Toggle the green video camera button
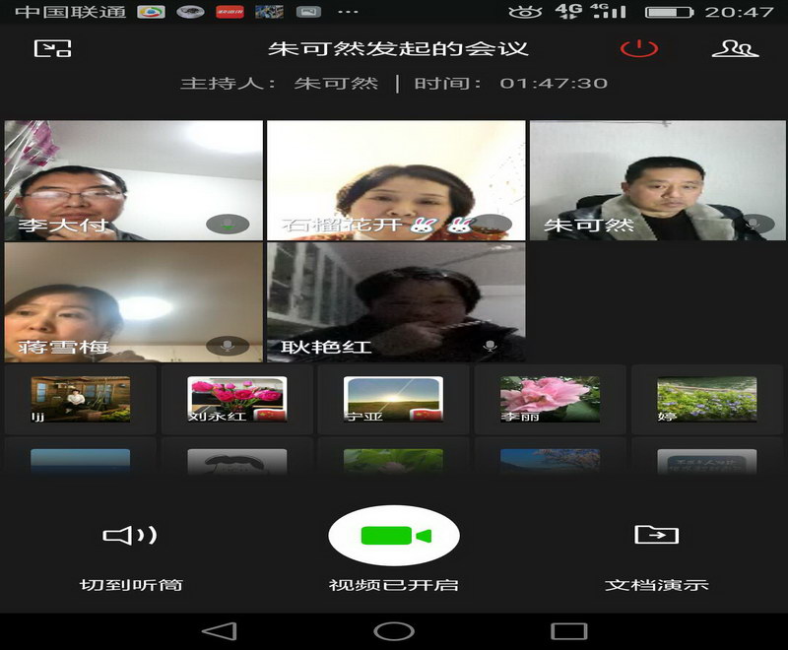 point(394,536)
